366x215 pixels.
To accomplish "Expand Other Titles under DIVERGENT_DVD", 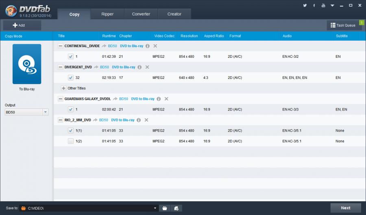I will pos(63,88).
